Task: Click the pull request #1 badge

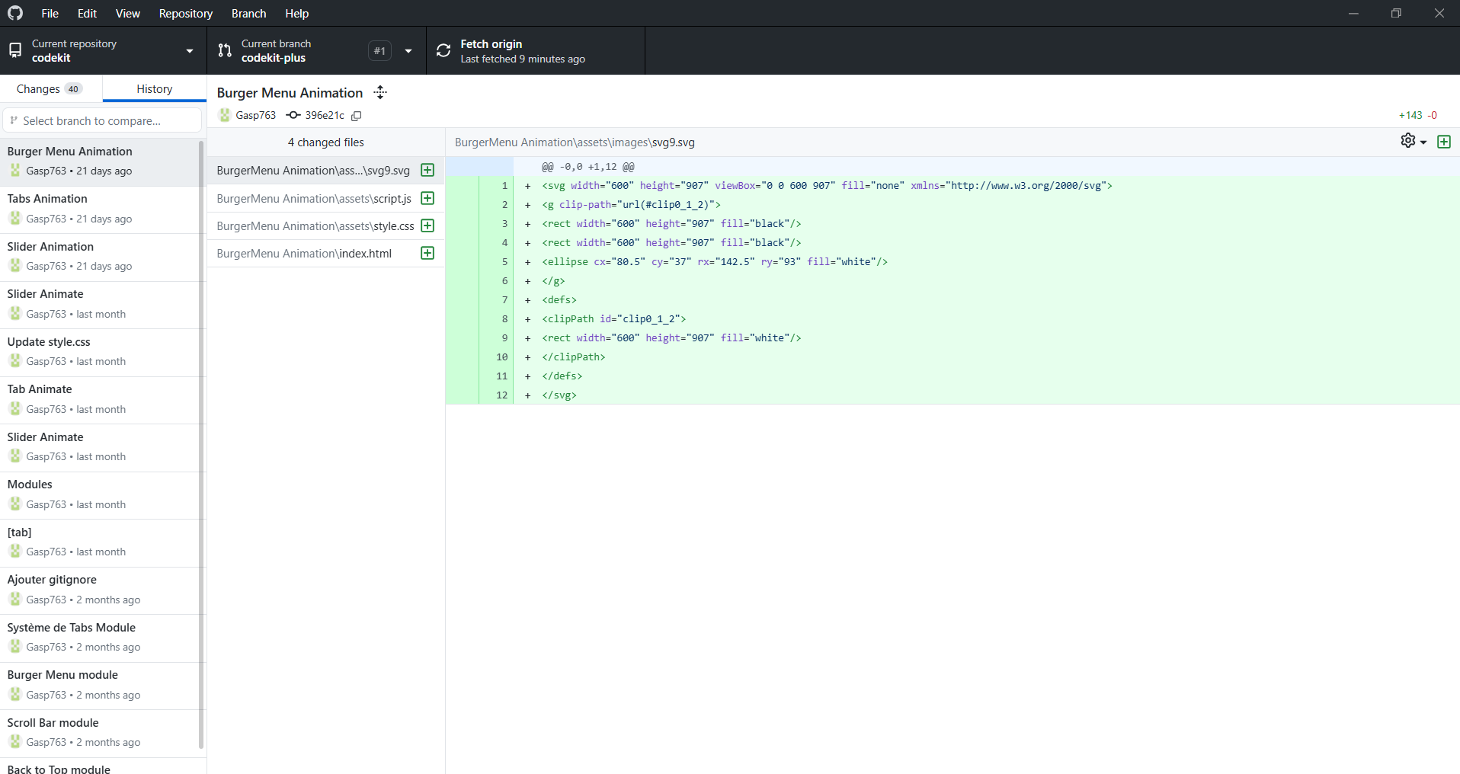Action: (x=379, y=51)
